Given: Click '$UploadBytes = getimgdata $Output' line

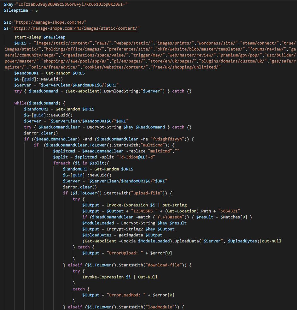Looking at the screenshot, I should pyautogui.click(x=122, y=235).
